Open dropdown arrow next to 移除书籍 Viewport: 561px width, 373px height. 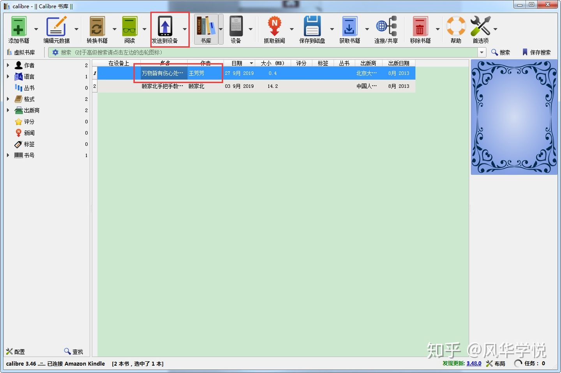tap(438, 29)
